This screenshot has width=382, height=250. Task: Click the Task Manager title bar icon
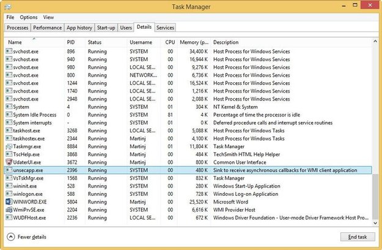point(8,7)
